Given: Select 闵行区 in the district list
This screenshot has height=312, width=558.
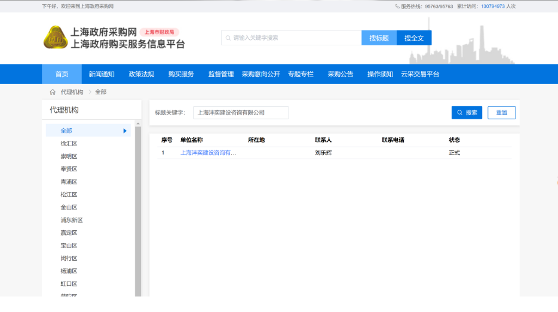Looking at the screenshot, I should [x=69, y=258].
